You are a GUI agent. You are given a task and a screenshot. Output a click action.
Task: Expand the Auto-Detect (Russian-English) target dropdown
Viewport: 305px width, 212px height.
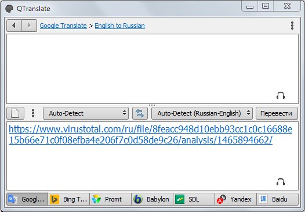pos(202,113)
